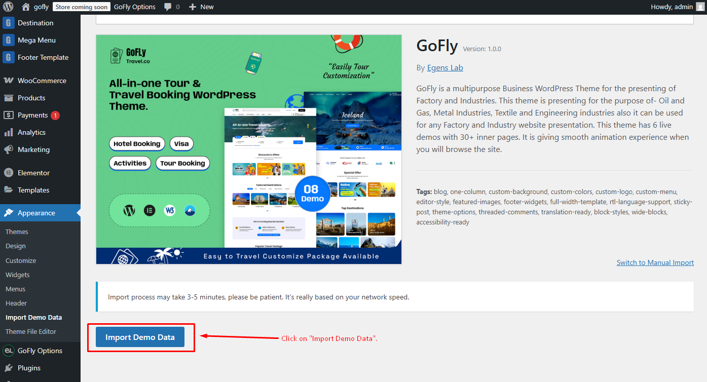Click the Templates folder icon
Image resolution: width=707 pixels, height=382 pixels.
[9, 190]
